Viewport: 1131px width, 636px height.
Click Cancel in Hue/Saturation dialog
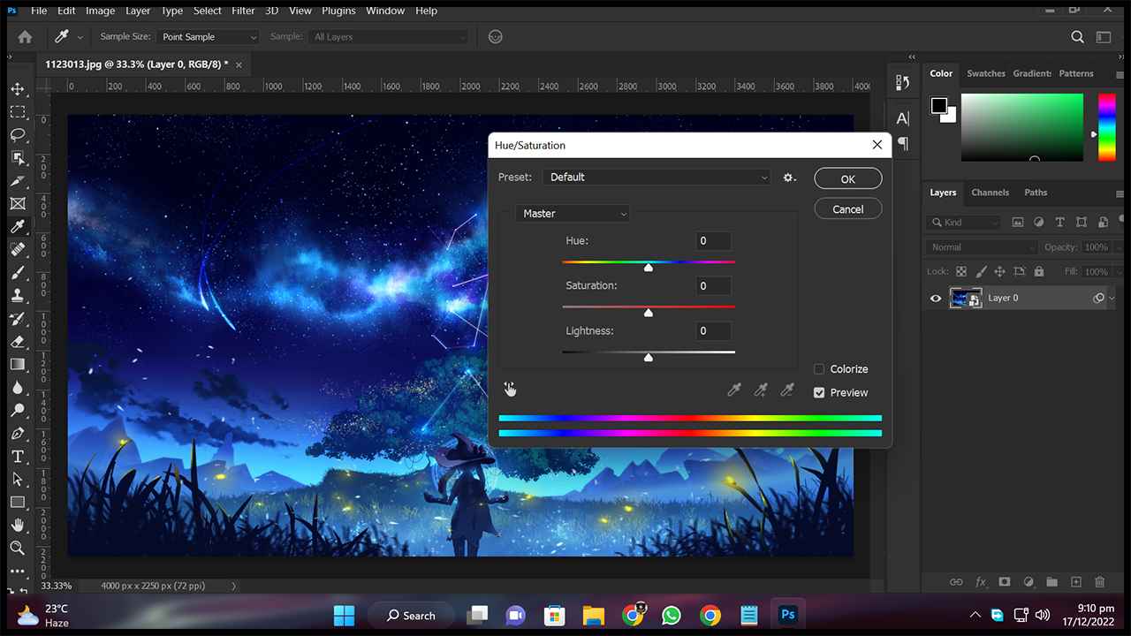848,209
